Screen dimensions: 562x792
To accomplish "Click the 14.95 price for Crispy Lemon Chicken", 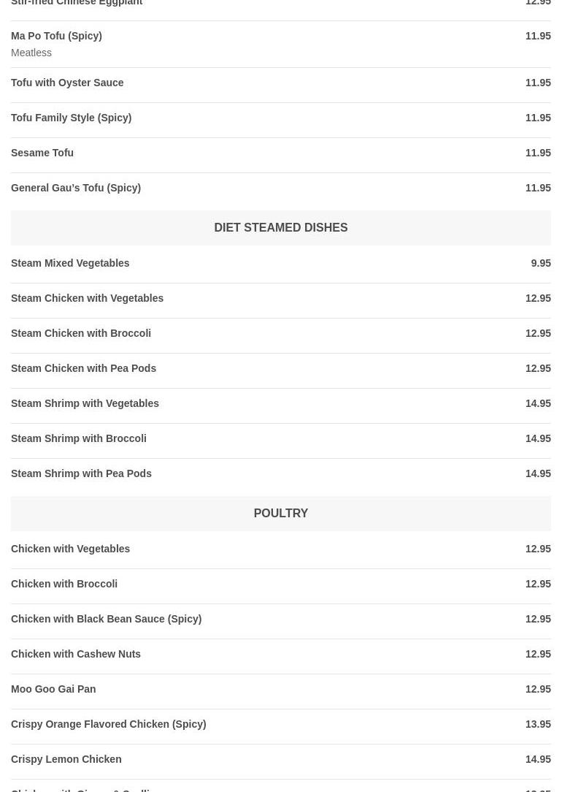I will [x=538, y=759].
